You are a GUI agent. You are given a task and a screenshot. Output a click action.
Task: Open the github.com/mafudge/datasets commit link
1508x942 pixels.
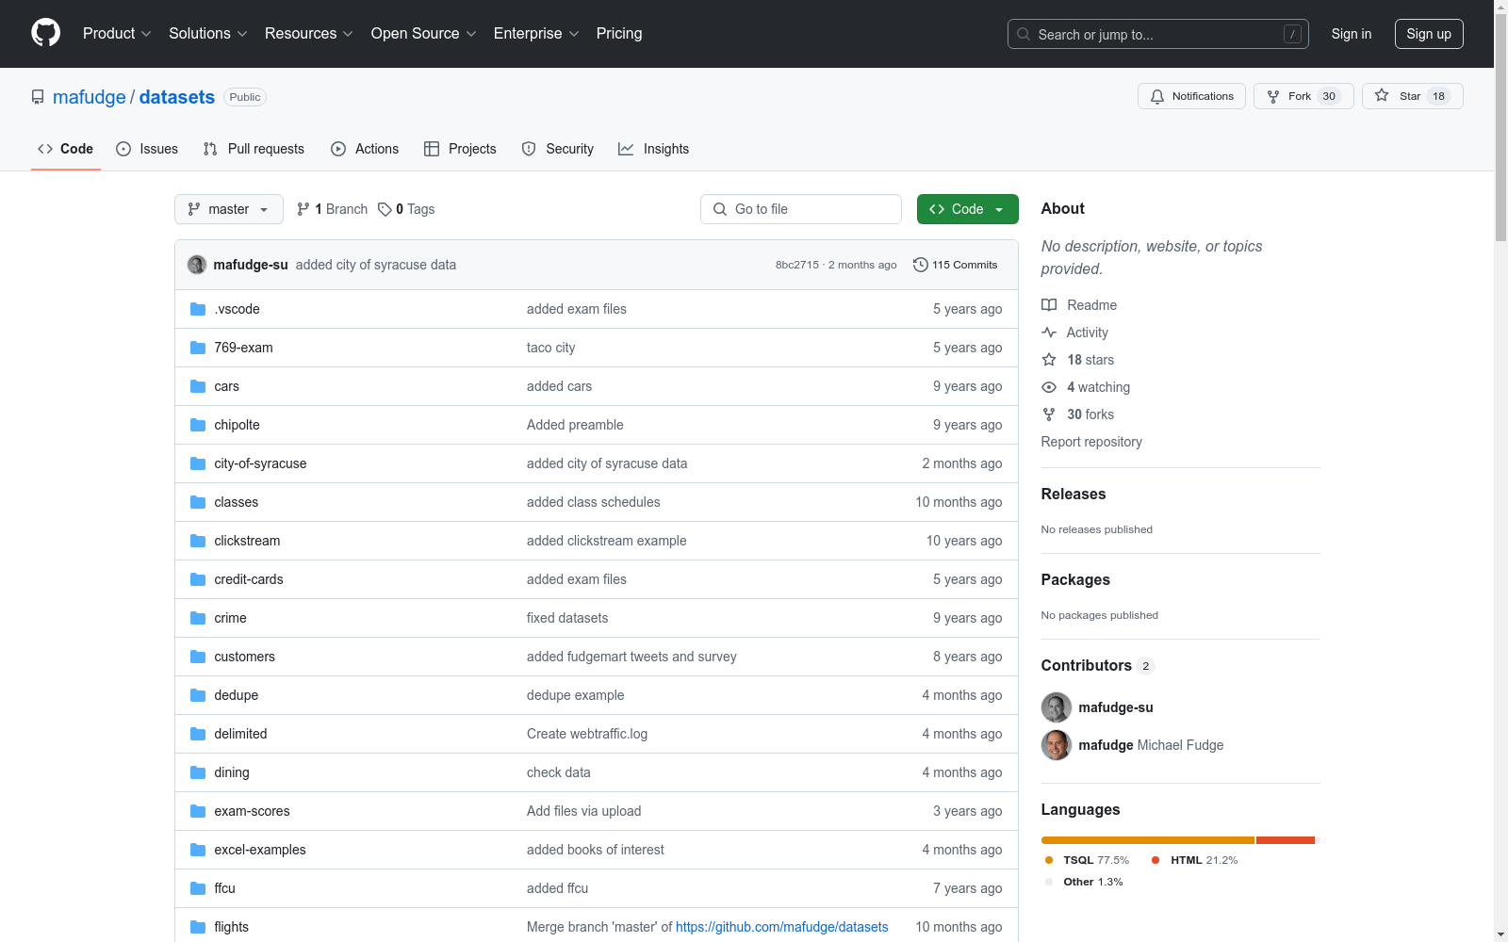(x=782, y=927)
